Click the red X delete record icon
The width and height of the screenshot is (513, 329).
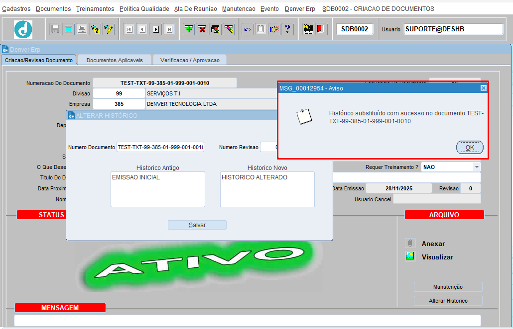[x=202, y=29]
